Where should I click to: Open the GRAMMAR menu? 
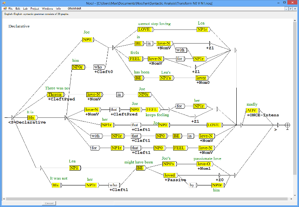(x=75, y=8)
